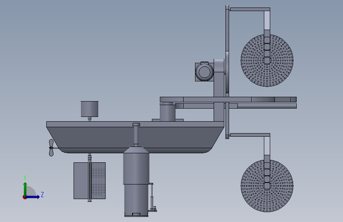Select the tall thin vertical mast
Image resolution: width=343 pixels, height=222 pixels.
[227, 72]
